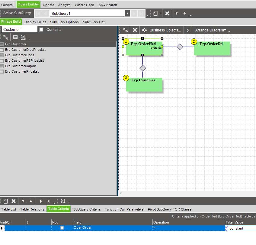Open the SubQuery Options tab
The image size is (256, 245).
coord(64,22)
